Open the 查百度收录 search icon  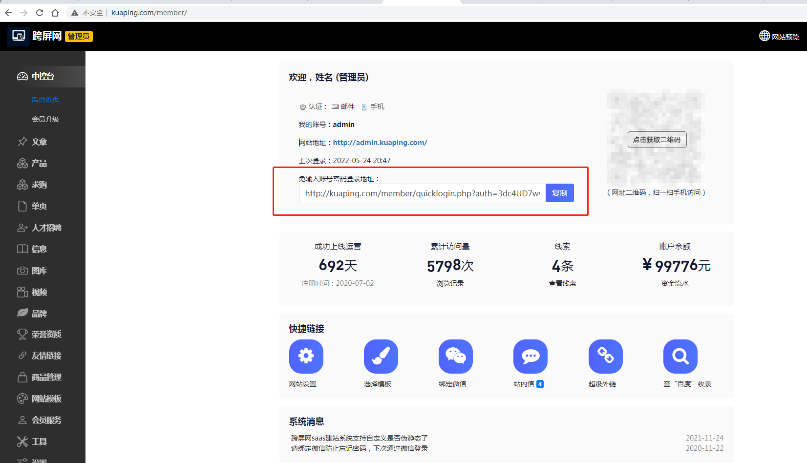680,357
